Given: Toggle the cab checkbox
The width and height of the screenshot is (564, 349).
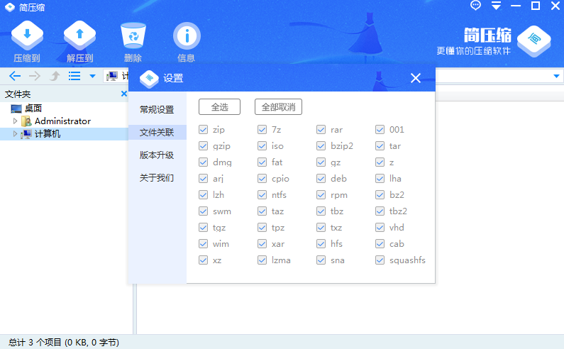Looking at the screenshot, I should (380, 244).
